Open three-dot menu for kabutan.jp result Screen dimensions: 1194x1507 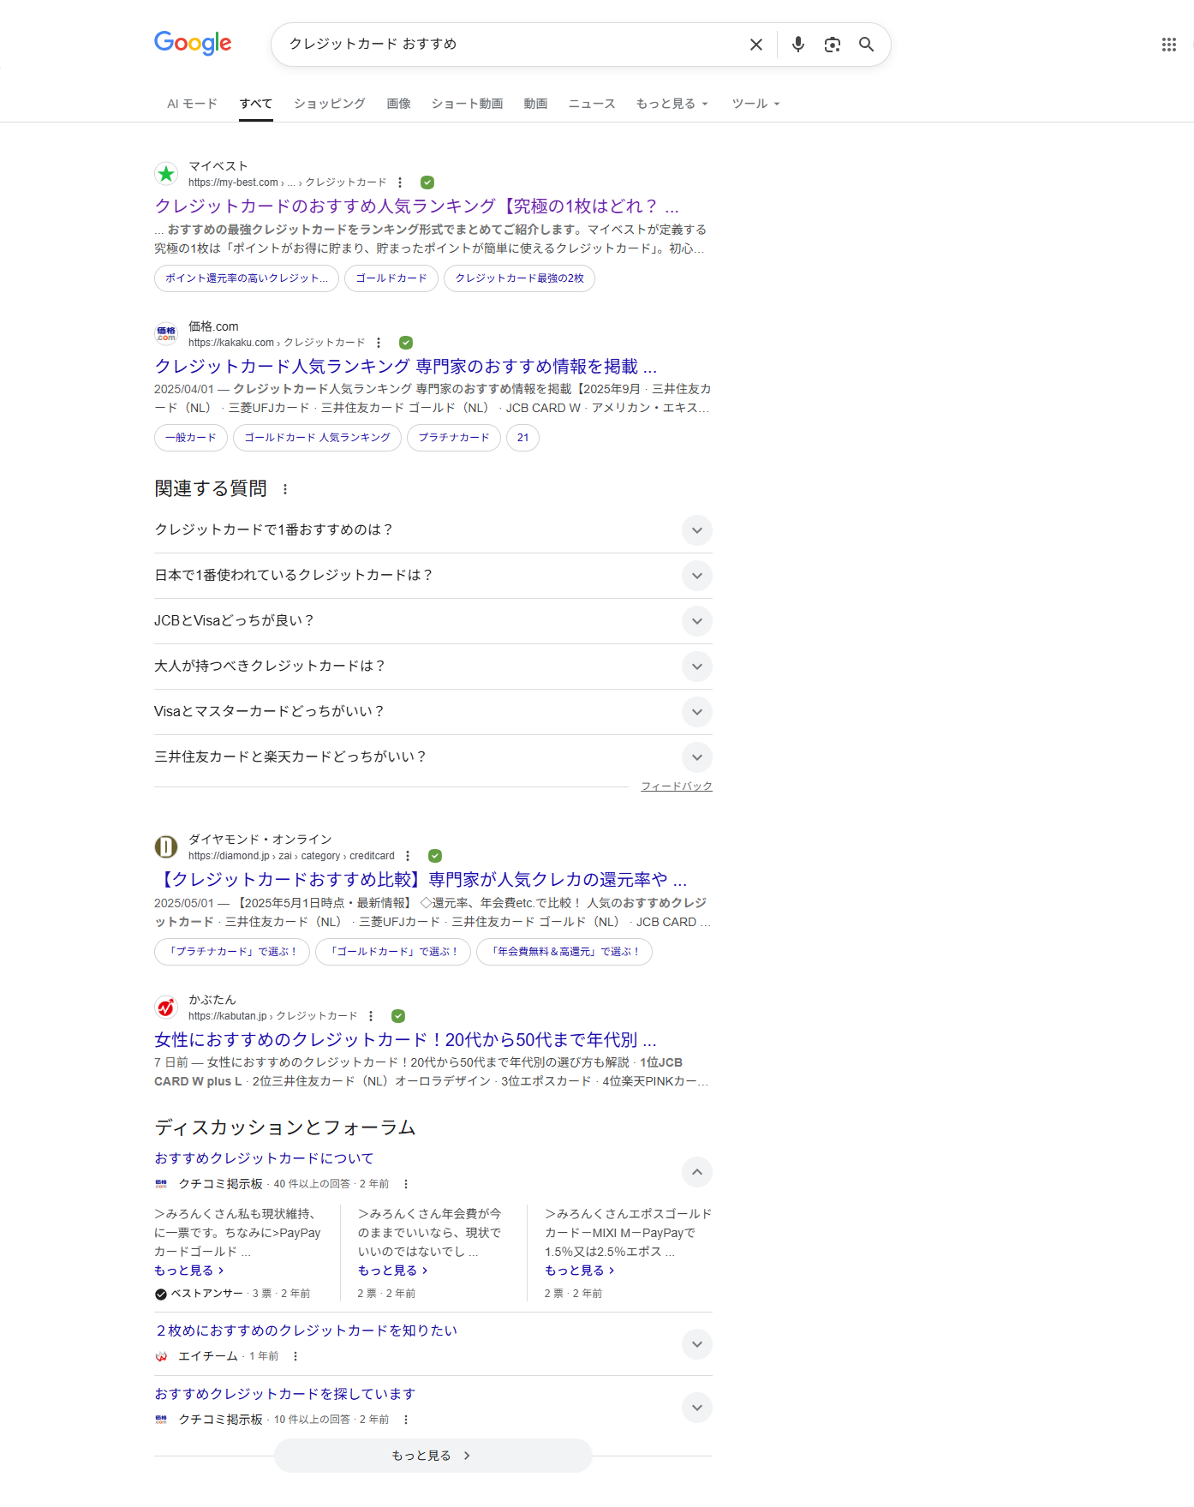pyautogui.click(x=371, y=1016)
